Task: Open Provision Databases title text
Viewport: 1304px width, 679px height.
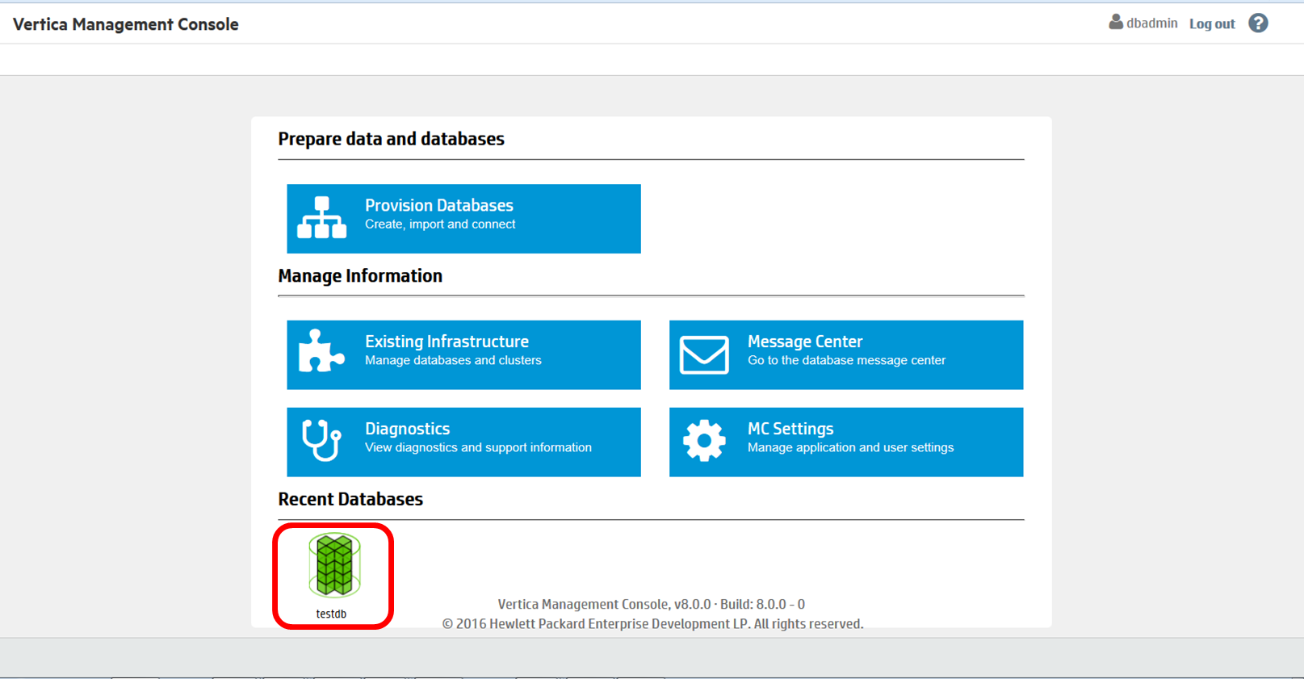Action: point(439,205)
